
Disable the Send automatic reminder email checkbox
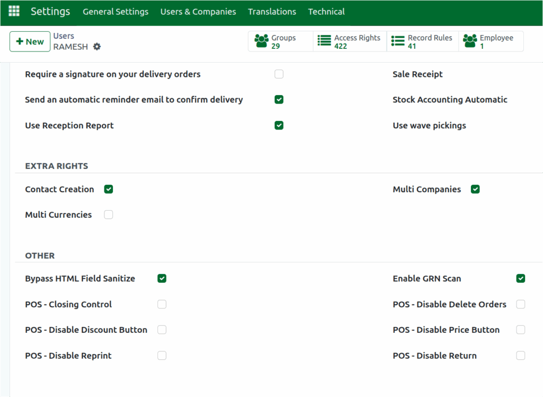279,99
